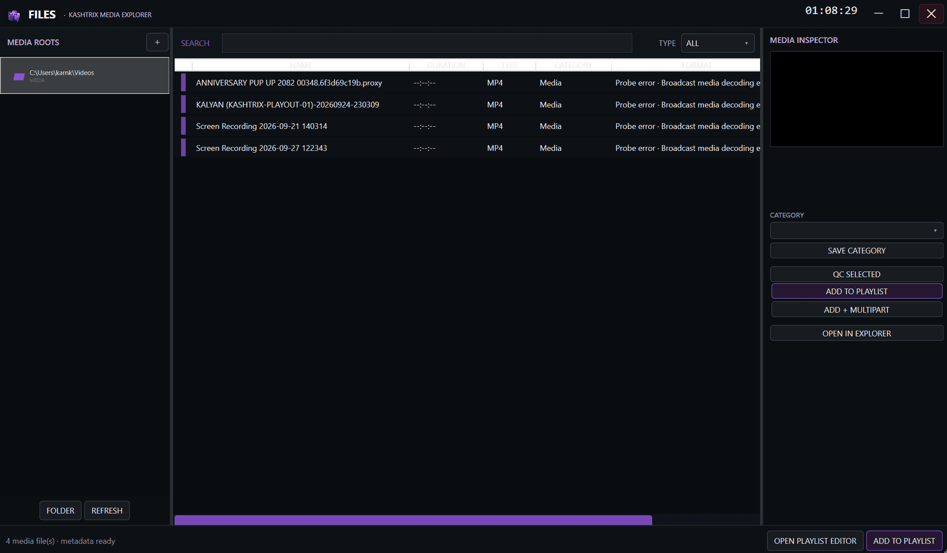Click Media category cell of ANNIVERSARY row
Viewport: 947px width, 553px height.
[x=550, y=83]
